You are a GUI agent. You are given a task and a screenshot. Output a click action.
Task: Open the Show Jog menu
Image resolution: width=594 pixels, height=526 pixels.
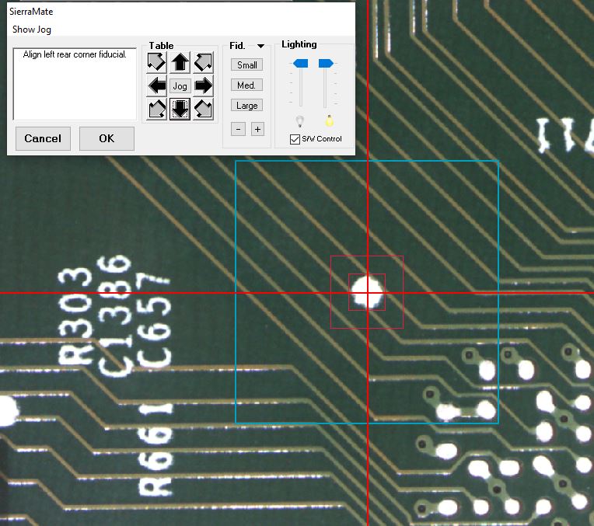pyautogui.click(x=32, y=30)
